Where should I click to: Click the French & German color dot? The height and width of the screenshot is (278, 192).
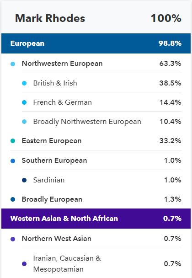click(x=24, y=102)
